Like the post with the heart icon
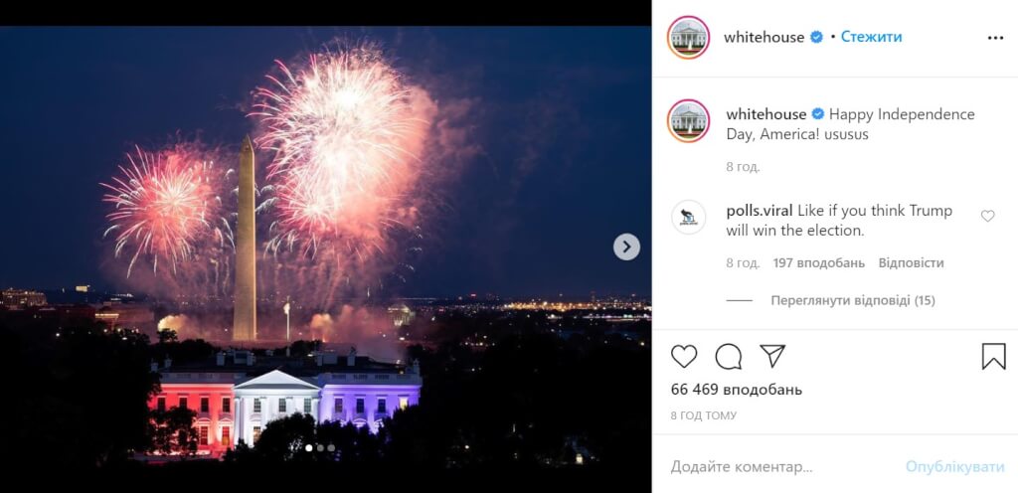Screen dimensions: 1018x493 click(x=684, y=356)
